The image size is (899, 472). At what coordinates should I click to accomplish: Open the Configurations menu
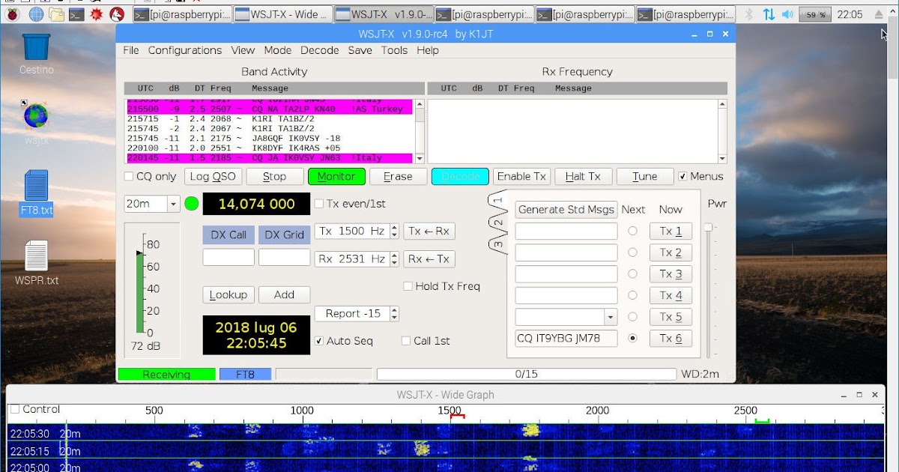(184, 50)
